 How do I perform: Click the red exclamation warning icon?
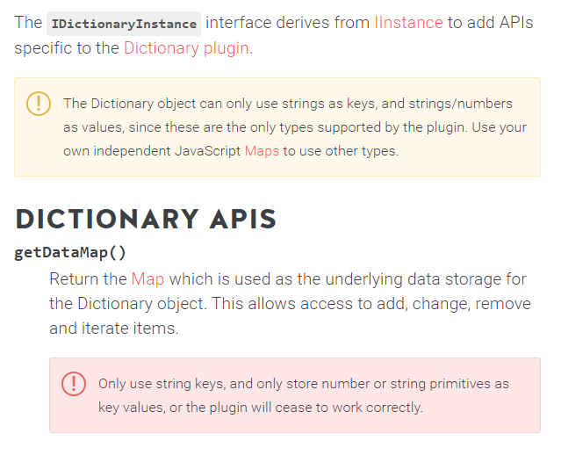pos(74,384)
